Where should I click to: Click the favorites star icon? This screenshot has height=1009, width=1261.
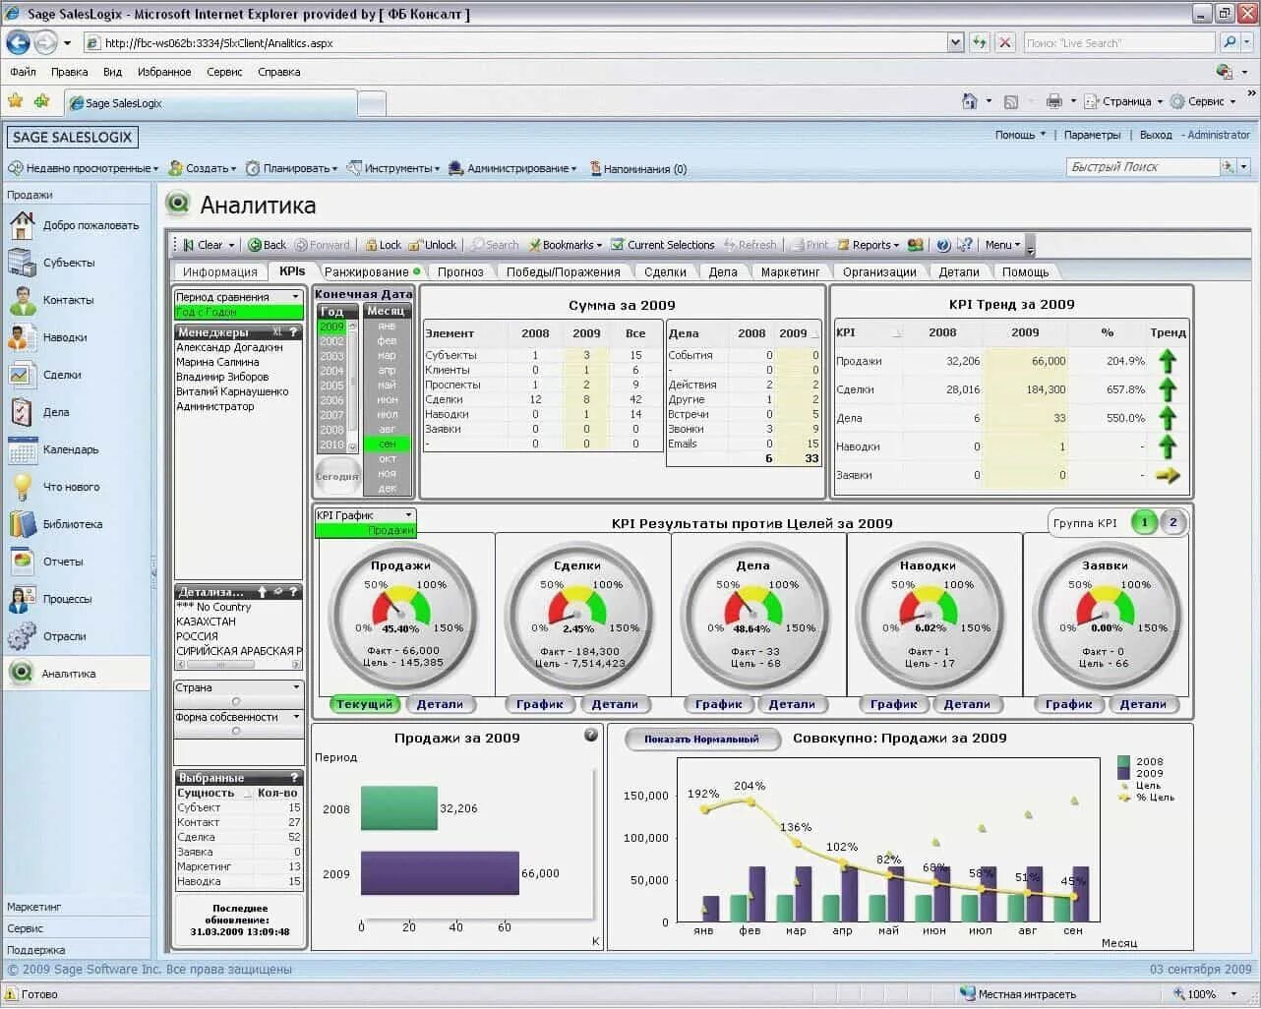pyautogui.click(x=15, y=101)
